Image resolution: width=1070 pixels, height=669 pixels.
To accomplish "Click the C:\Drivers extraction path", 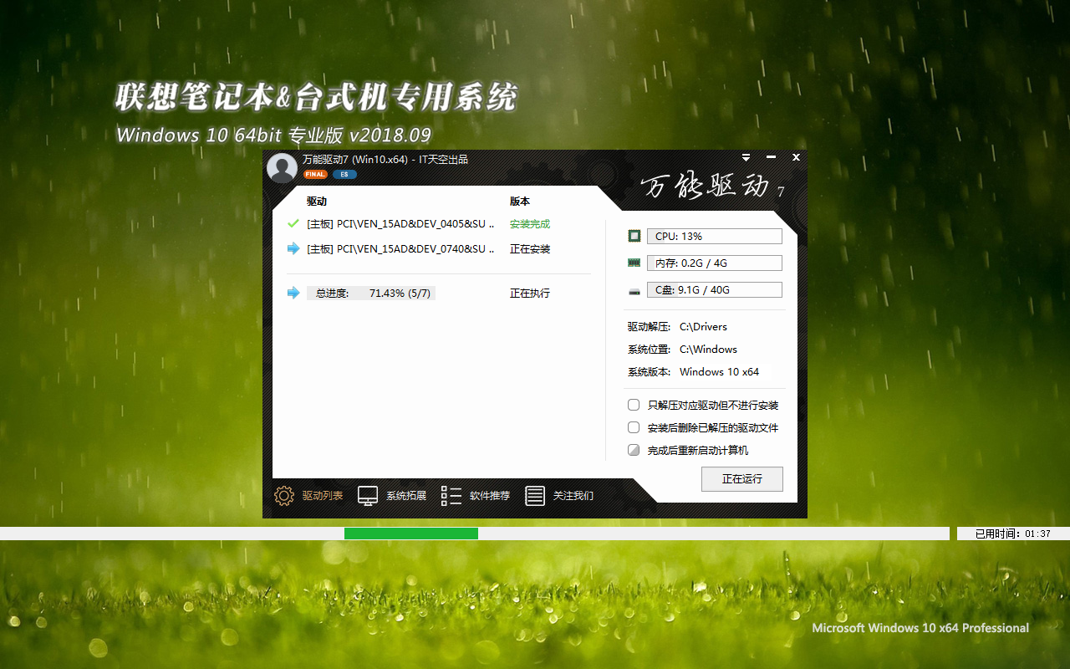I will click(703, 327).
